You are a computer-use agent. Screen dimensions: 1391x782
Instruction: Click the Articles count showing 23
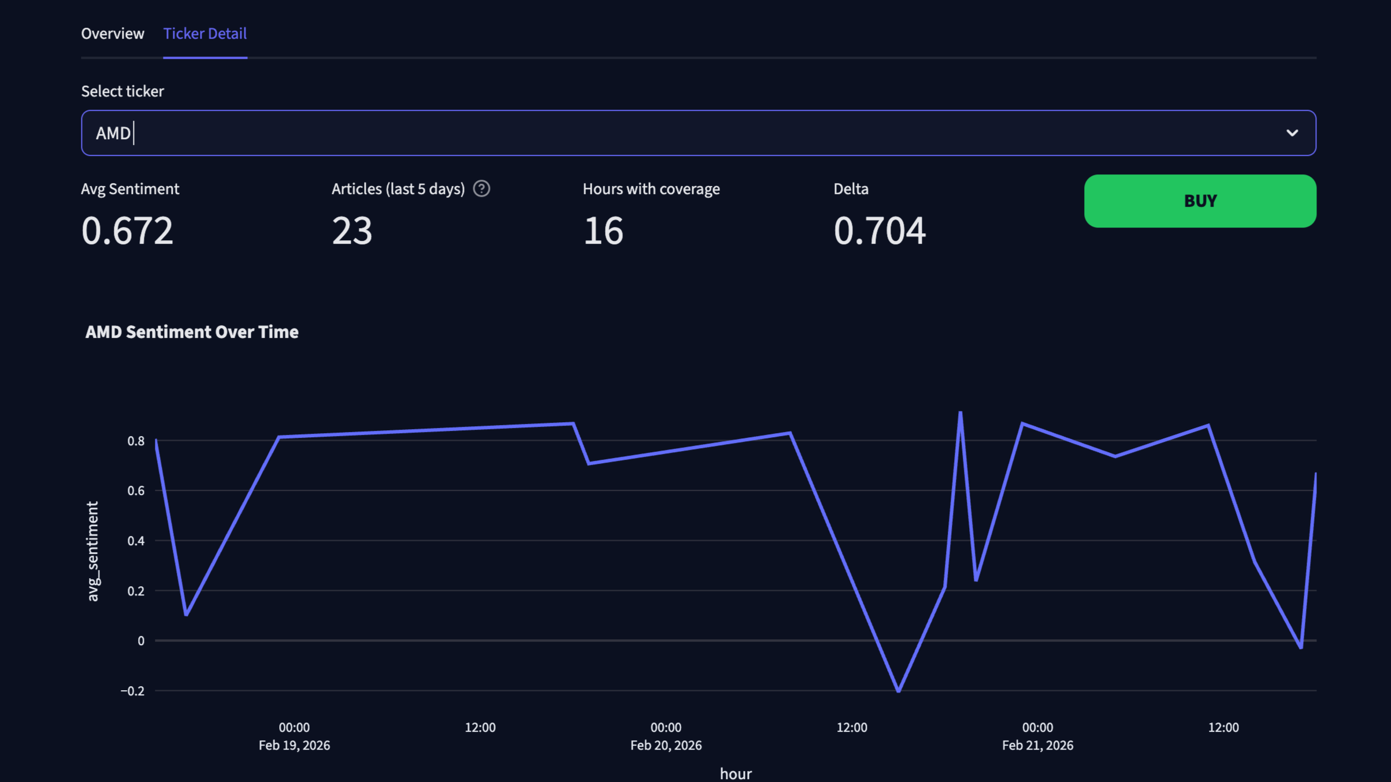pyautogui.click(x=352, y=230)
